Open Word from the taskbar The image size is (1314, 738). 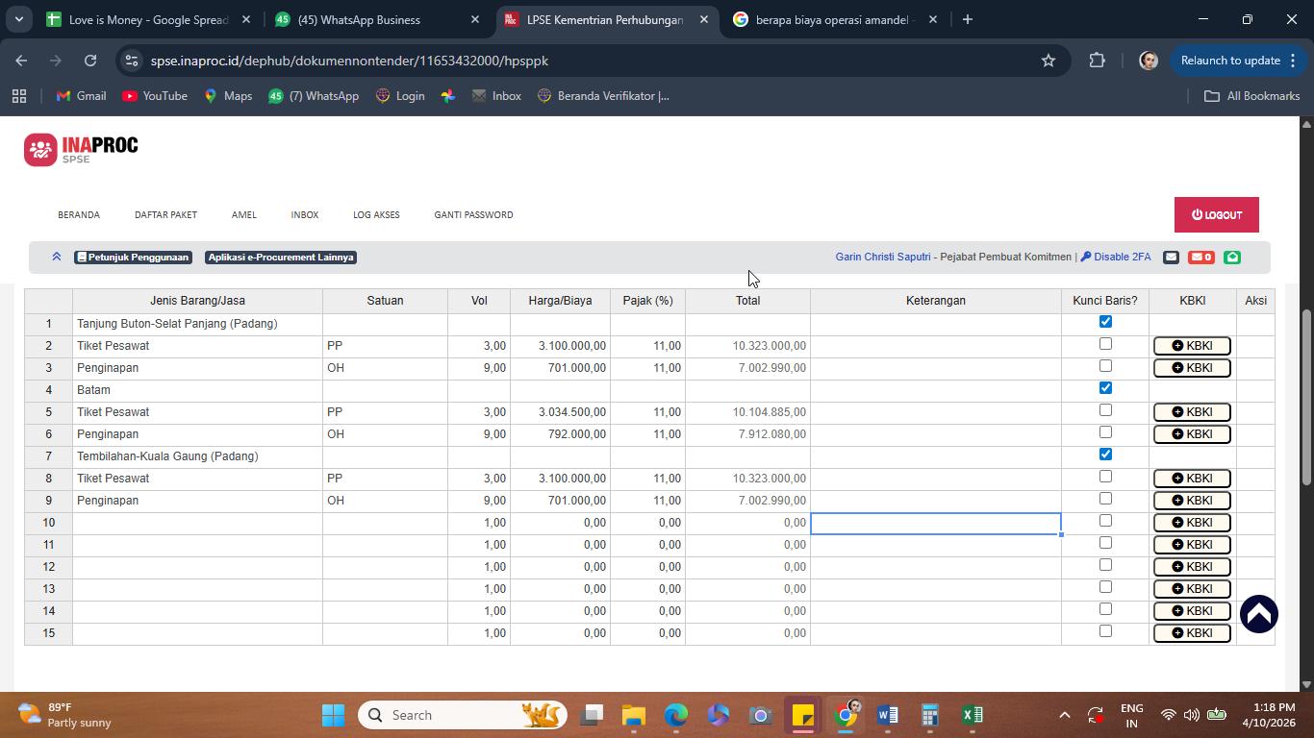tap(887, 715)
